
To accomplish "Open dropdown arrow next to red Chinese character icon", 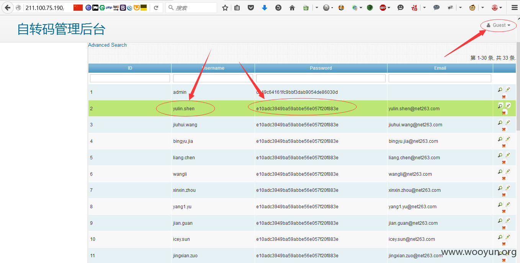I will (425, 8).
